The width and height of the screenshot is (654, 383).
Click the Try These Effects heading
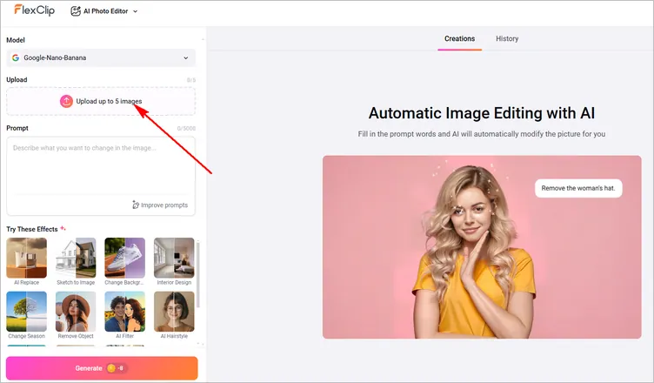(x=32, y=229)
